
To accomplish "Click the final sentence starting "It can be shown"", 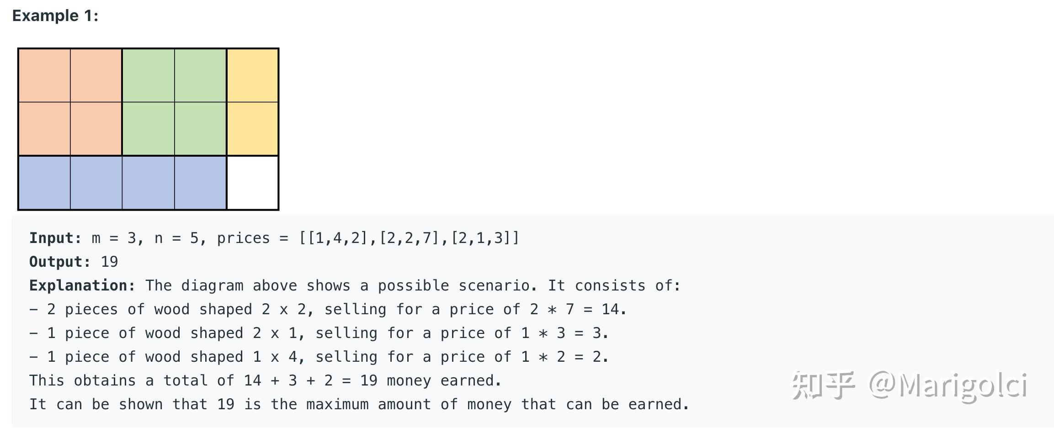I will pyautogui.click(x=359, y=405).
